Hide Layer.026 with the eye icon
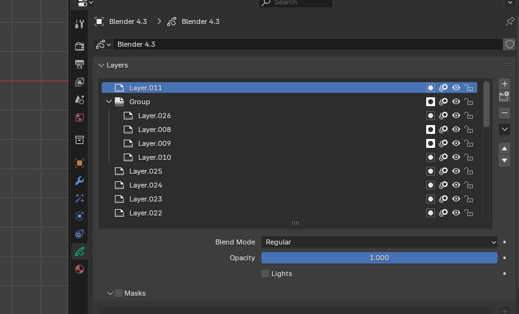Image resolution: width=519 pixels, height=314 pixels. 456,116
